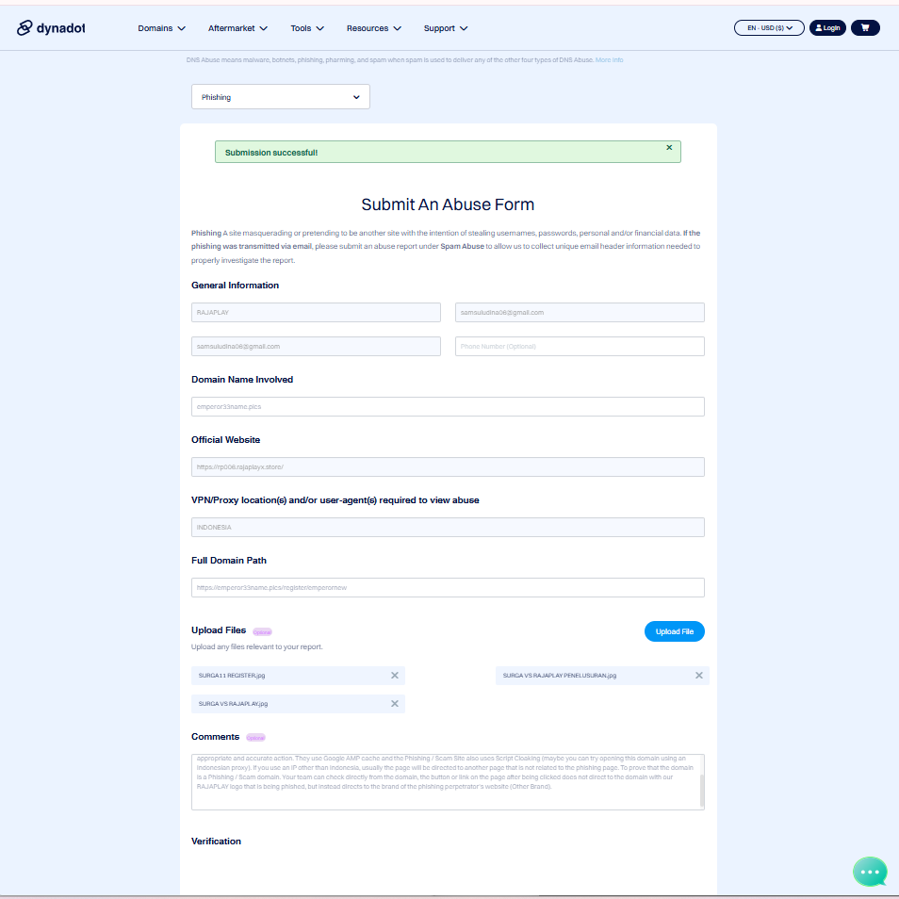
Task: Open the shopping cart
Action: point(864,27)
